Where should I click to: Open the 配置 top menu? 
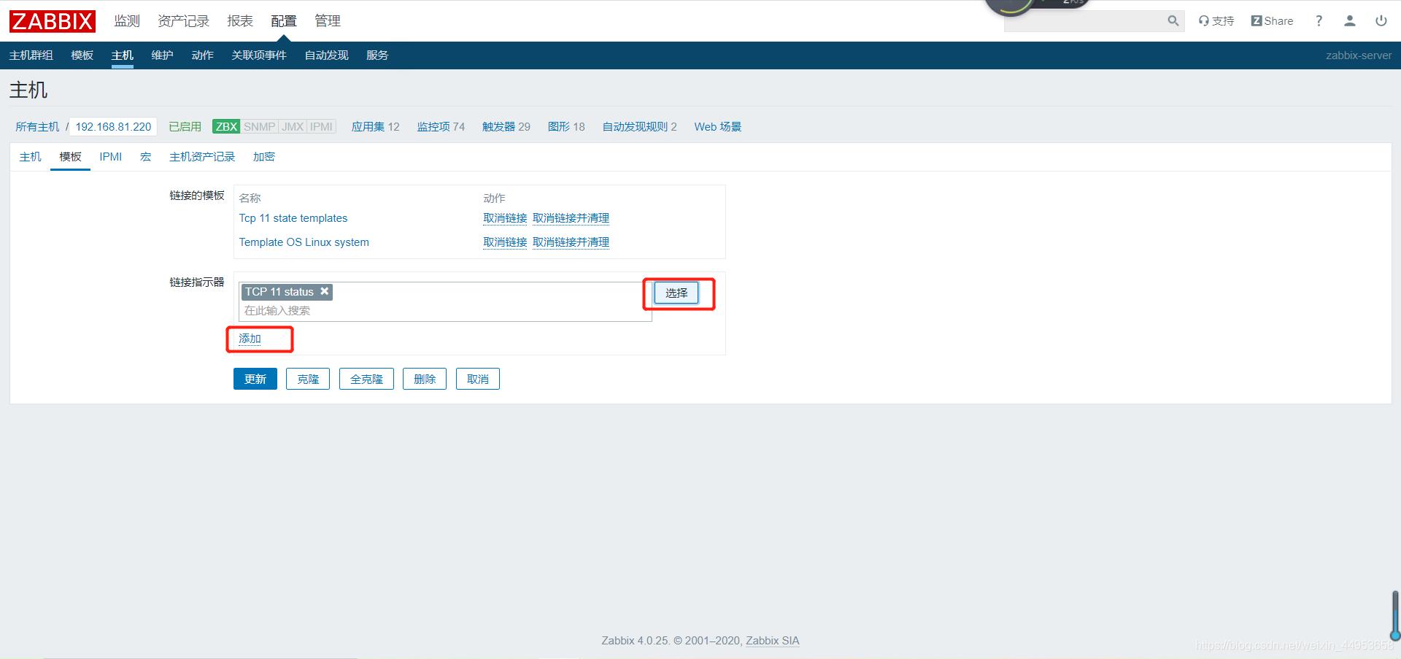(x=284, y=21)
